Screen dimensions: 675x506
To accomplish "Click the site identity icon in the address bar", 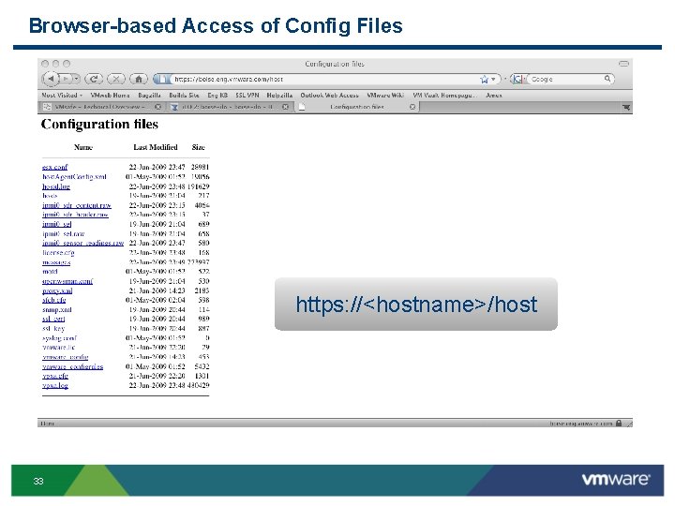I will click(162, 79).
